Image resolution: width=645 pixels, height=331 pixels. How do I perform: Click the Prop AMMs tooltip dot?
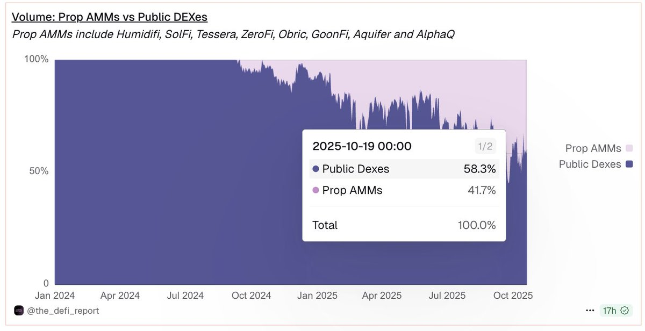tap(316, 190)
